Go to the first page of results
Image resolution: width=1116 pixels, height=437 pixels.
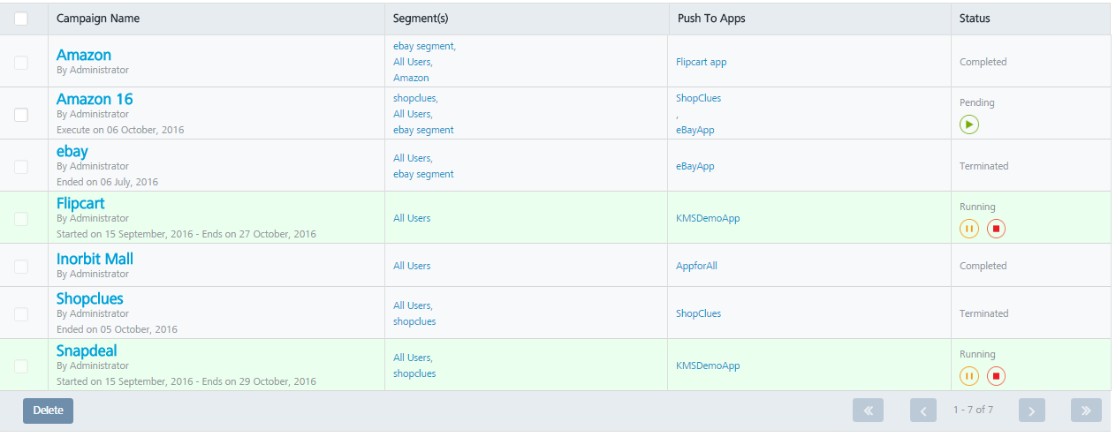(x=868, y=411)
